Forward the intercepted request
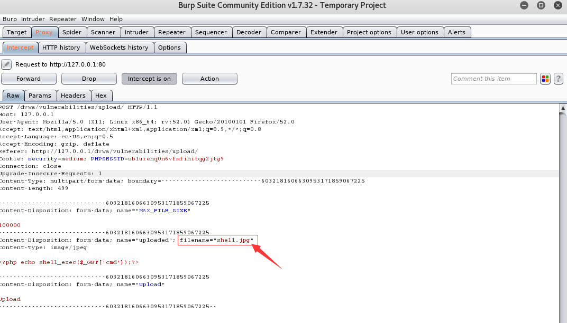 click(x=29, y=79)
